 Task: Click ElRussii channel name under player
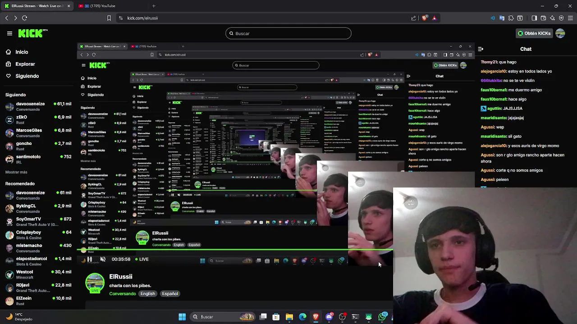pos(121,277)
